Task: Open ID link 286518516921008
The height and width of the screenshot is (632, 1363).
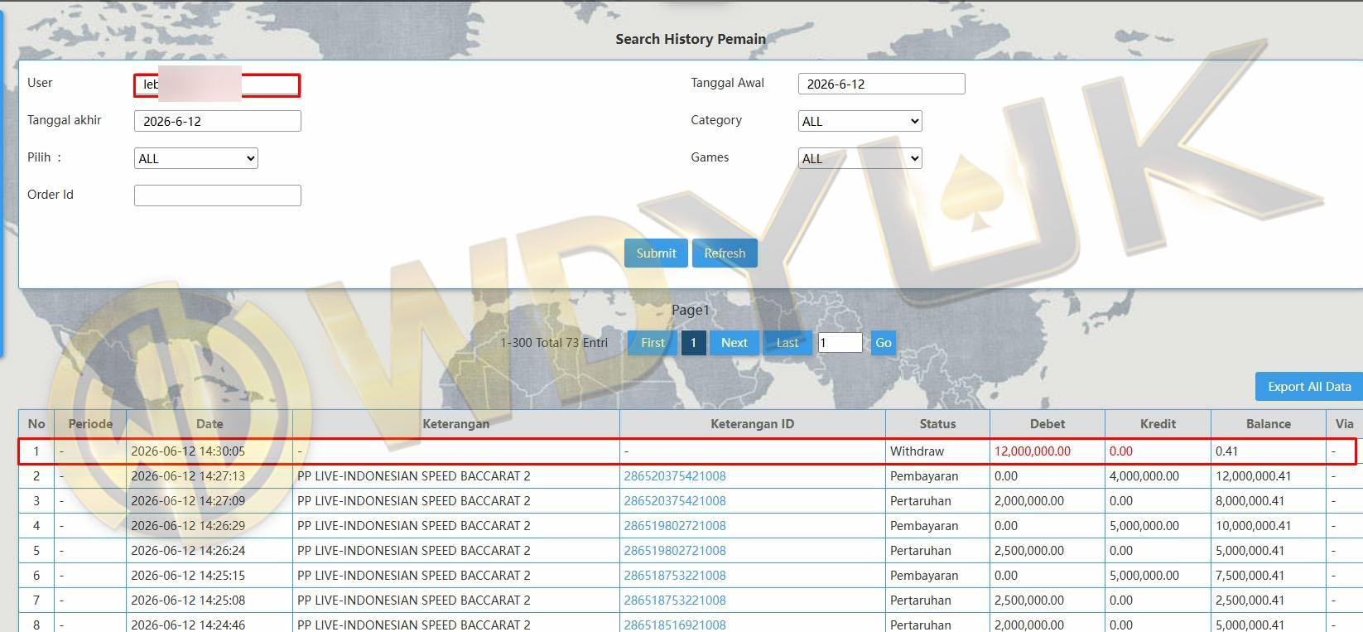Action: tap(675, 625)
